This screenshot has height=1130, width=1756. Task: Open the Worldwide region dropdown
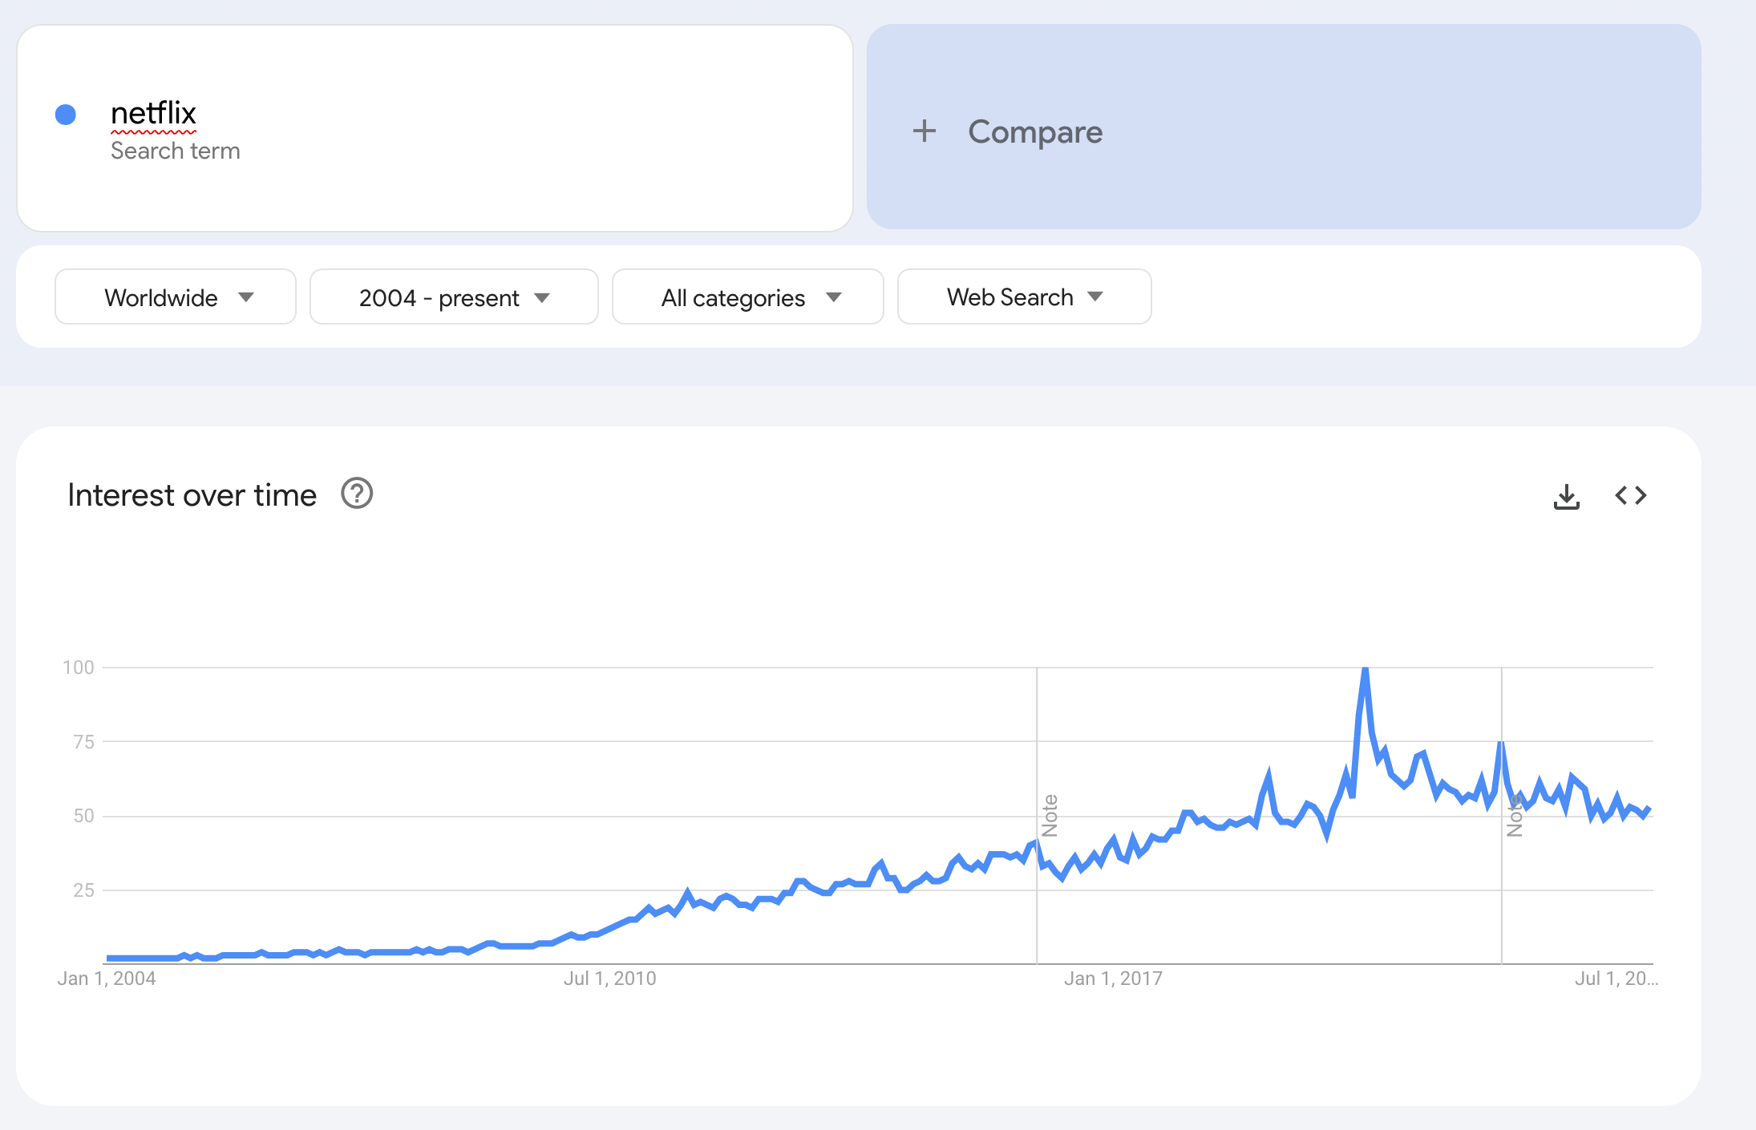[x=176, y=297]
